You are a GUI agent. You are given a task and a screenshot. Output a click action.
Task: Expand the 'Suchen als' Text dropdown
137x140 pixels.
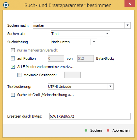[107, 34]
